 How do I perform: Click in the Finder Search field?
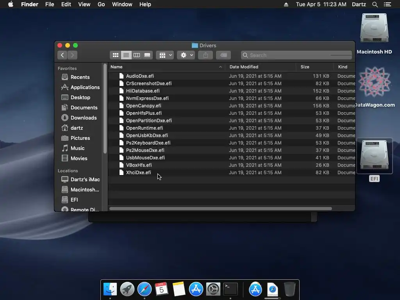point(296,55)
